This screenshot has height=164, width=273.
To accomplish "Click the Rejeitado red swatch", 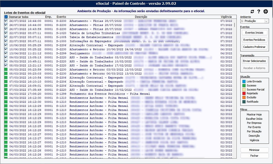I will click(244, 93).
